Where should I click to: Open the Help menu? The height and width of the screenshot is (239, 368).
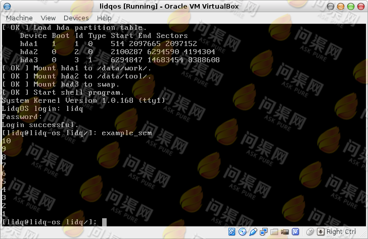tap(104, 18)
